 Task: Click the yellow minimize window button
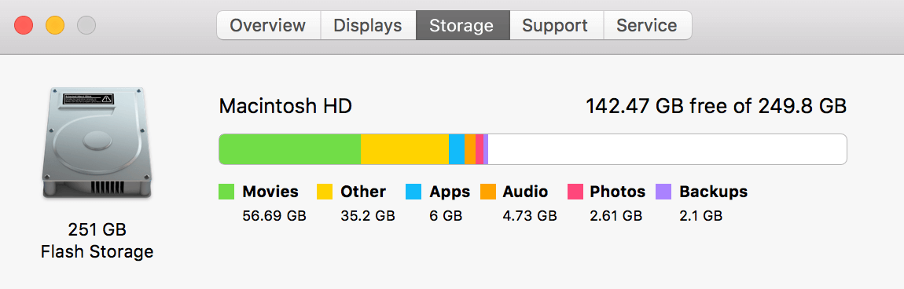pyautogui.click(x=55, y=25)
